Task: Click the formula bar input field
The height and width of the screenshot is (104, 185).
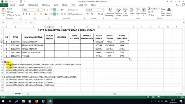Action: 108,23
